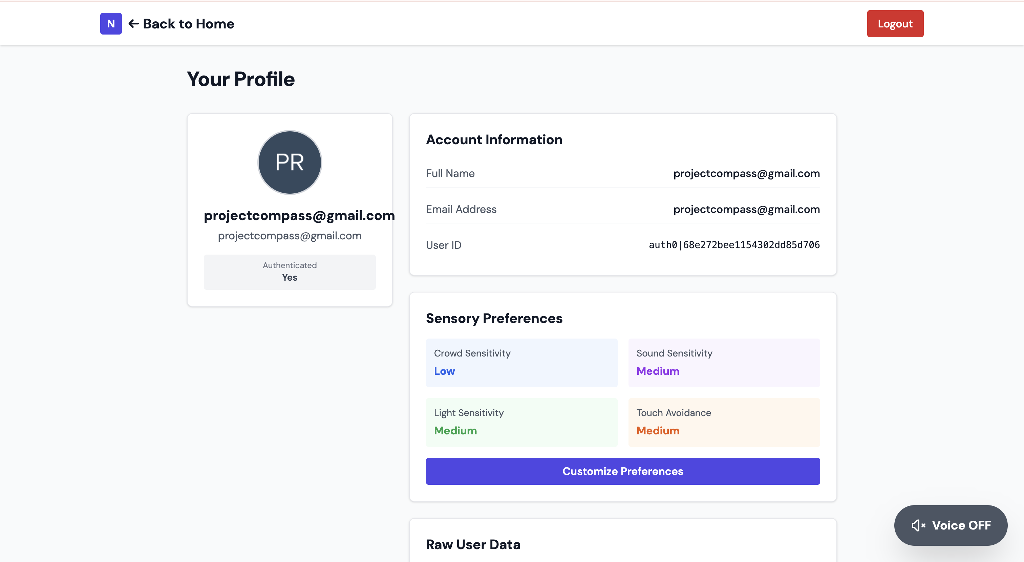Click the Account Information heading

494,139
